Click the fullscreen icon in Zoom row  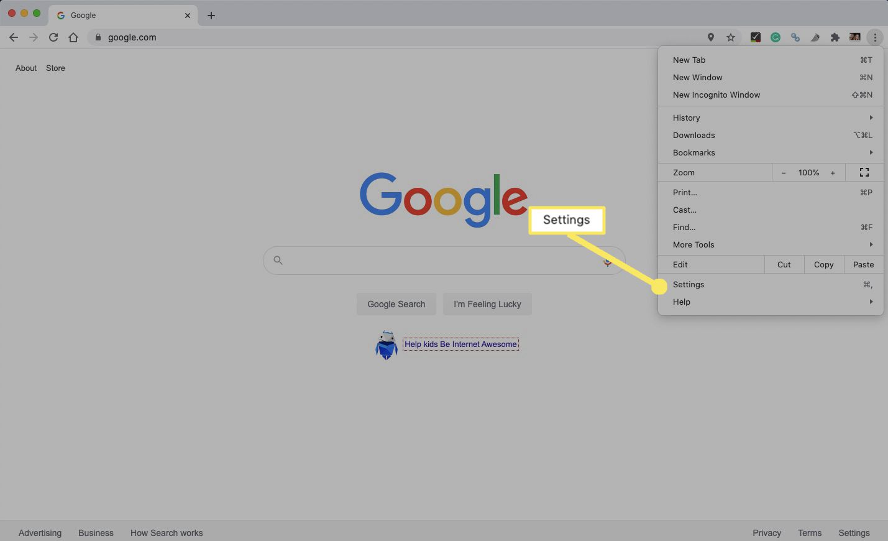coord(864,172)
